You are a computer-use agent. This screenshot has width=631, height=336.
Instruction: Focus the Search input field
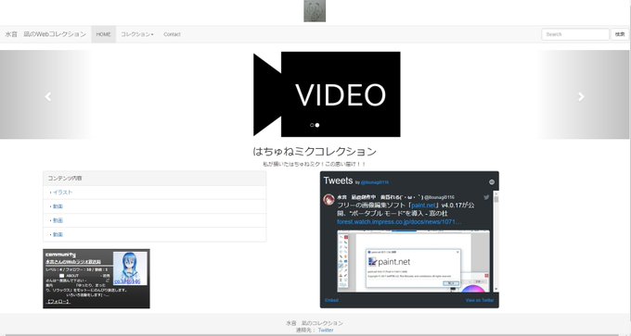[x=575, y=34]
